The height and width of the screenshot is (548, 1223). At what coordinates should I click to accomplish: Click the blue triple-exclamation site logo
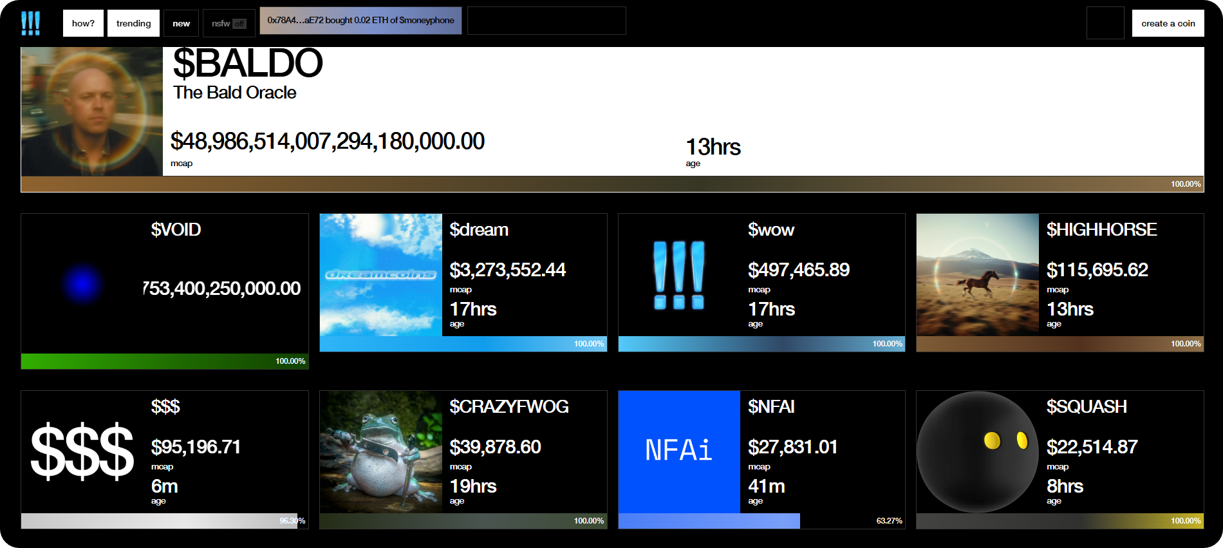point(30,23)
